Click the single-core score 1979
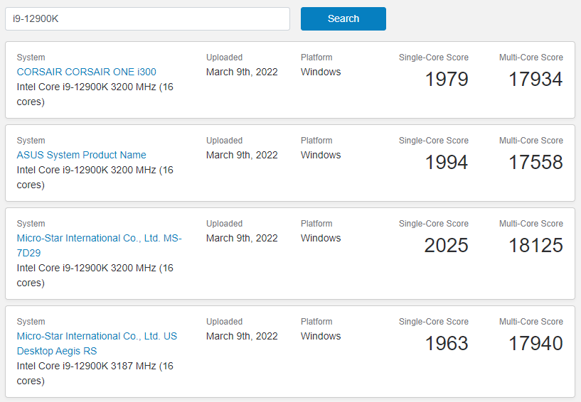The image size is (581, 402). point(447,80)
